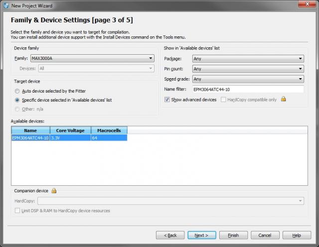Click the Name filter input field
The height and width of the screenshot is (247, 319).
(x=248, y=89)
